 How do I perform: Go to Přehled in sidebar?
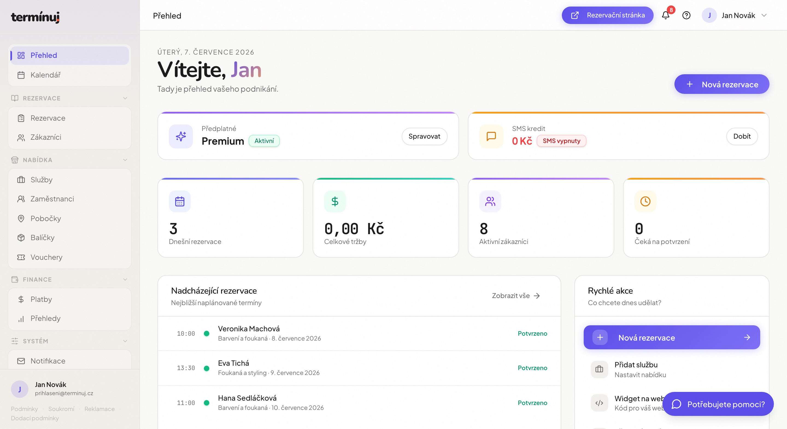[x=70, y=55]
